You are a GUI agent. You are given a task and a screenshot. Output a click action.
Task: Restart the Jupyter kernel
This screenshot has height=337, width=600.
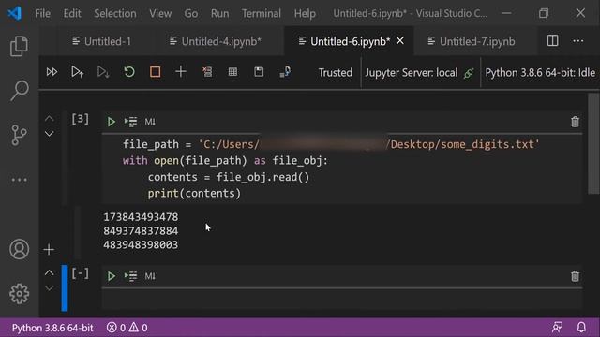pyautogui.click(x=129, y=72)
